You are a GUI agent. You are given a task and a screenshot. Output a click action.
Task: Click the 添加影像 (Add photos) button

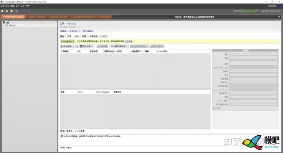68,46
